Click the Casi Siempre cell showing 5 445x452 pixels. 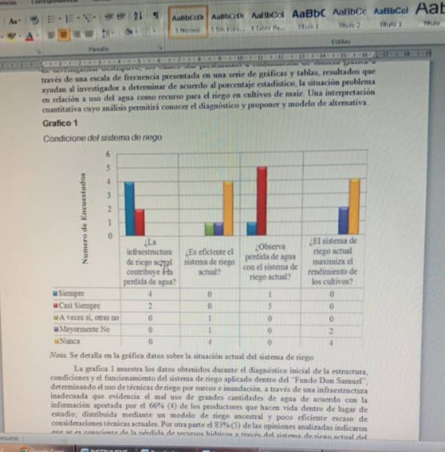[270, 307]
